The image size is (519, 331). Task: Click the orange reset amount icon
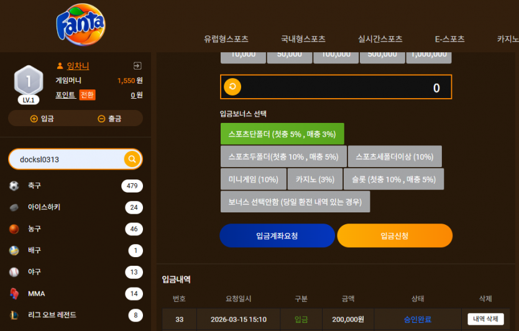pos(232,87)
